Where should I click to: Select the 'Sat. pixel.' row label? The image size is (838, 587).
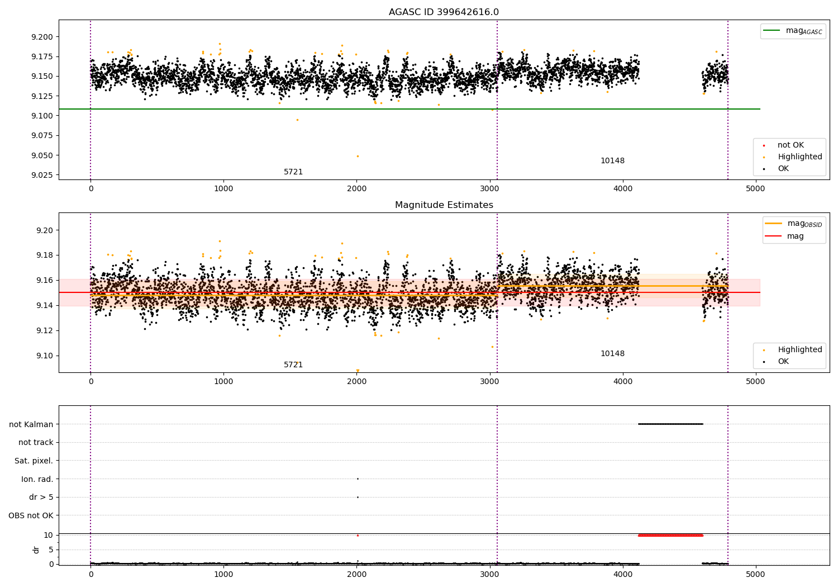click(x=34, y=461)
